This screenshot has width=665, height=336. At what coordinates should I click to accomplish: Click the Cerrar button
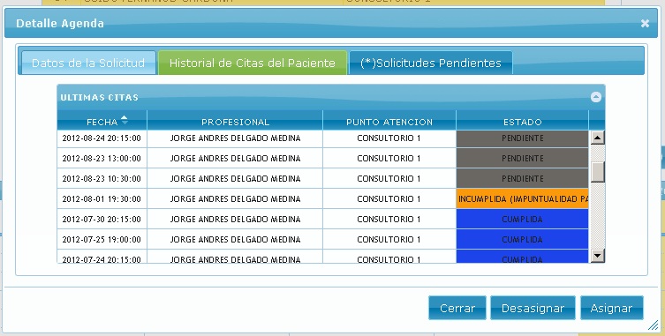click(x=457, y=308)
